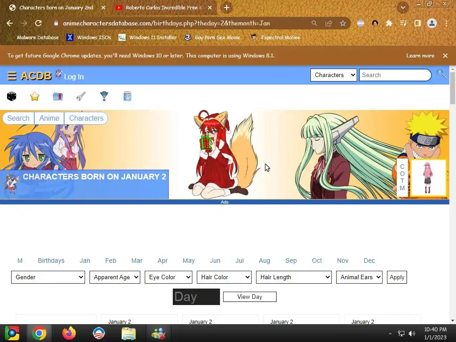The image size is (456, 342).
Task: Click the Day input field
Action: coord(196,297)
